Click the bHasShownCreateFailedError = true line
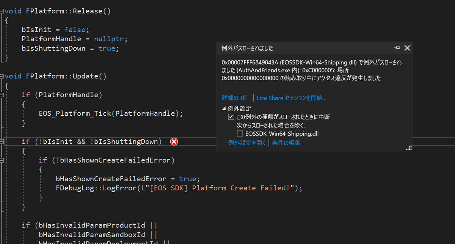This screenshot has width=455, height=244. (128, 179)
